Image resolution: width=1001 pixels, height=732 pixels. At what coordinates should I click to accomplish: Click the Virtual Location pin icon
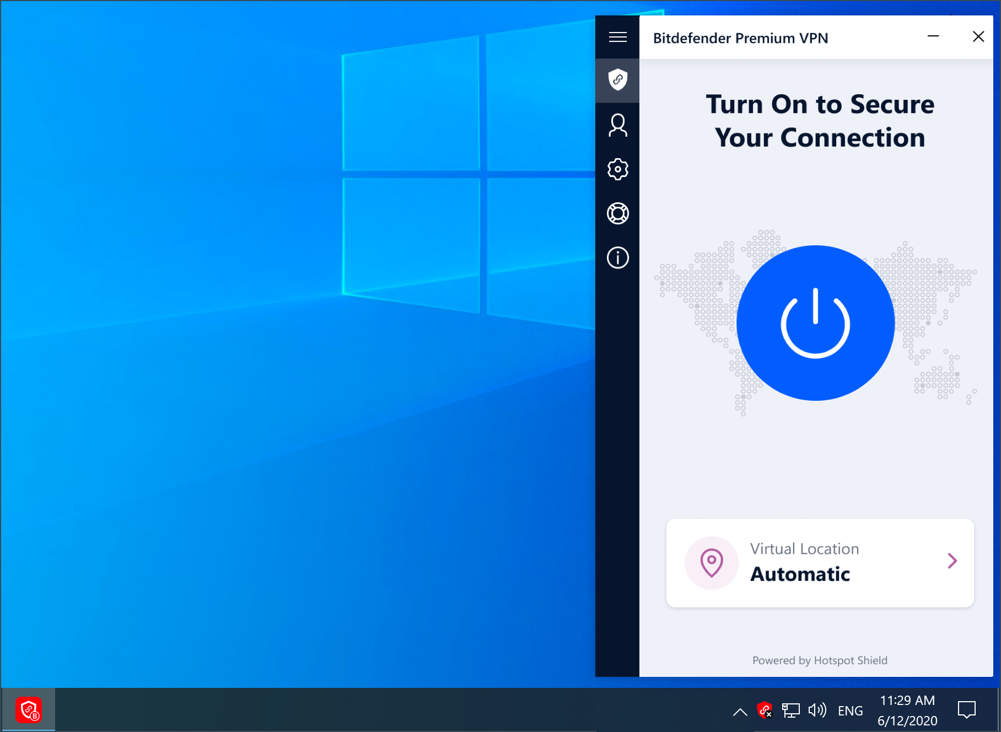pos(712,562)
